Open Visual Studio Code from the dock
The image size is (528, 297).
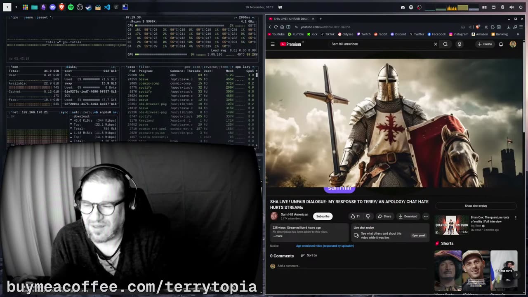[107, 7]
